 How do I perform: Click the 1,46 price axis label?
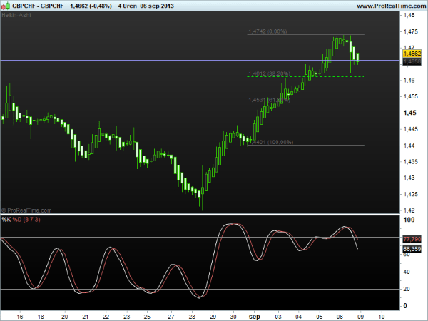[409, 80]
